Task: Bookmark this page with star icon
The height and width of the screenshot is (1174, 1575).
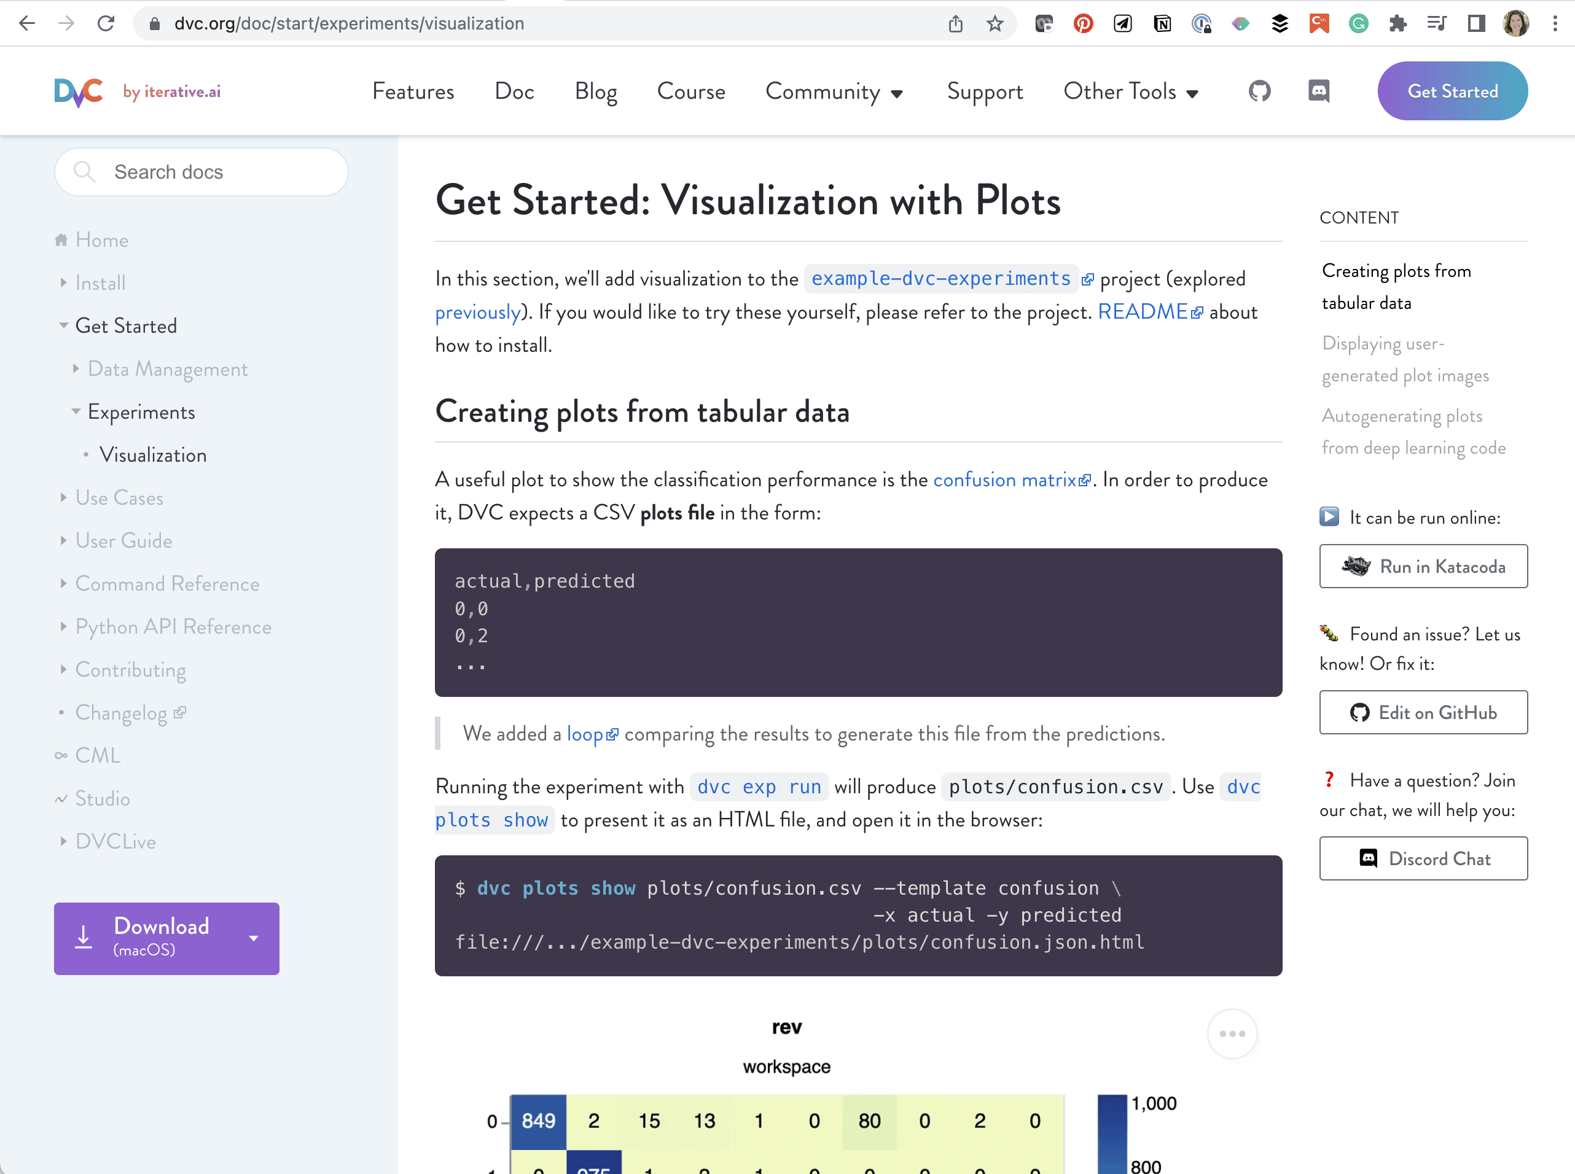Action: (x=995, y=23)
